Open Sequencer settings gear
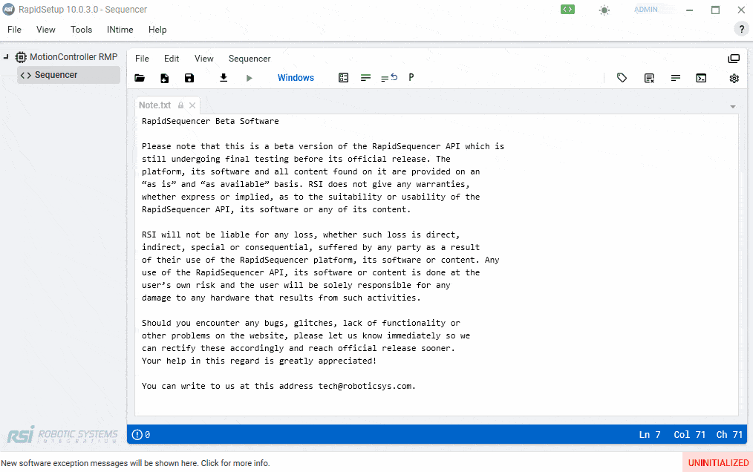The image size is (753, 472). click(734, 78)
